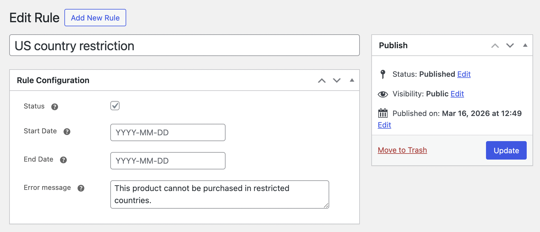Click the eye icon beside Visibility
This screenshot has height=232, width=540.
click(x=383, y=94)
